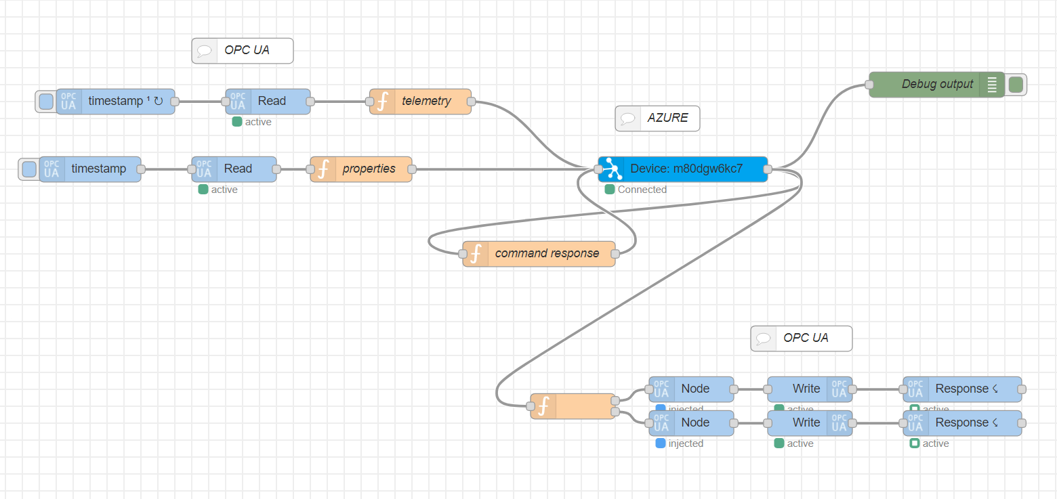
Task: Click the OPC UA icon on the lower Read node
Action: [x=204, y=169]
